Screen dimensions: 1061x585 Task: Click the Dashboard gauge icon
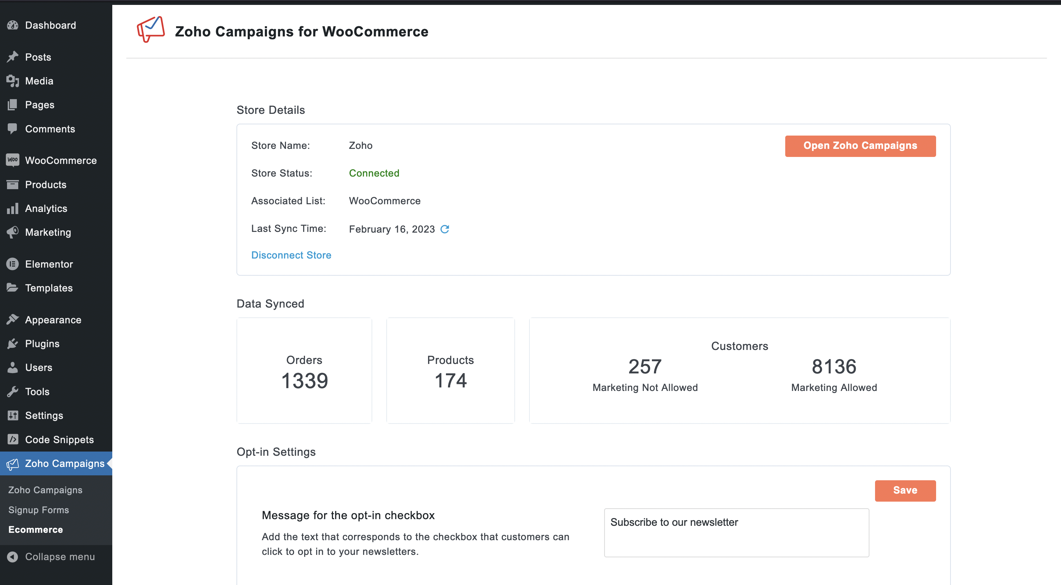click(13, 25)
